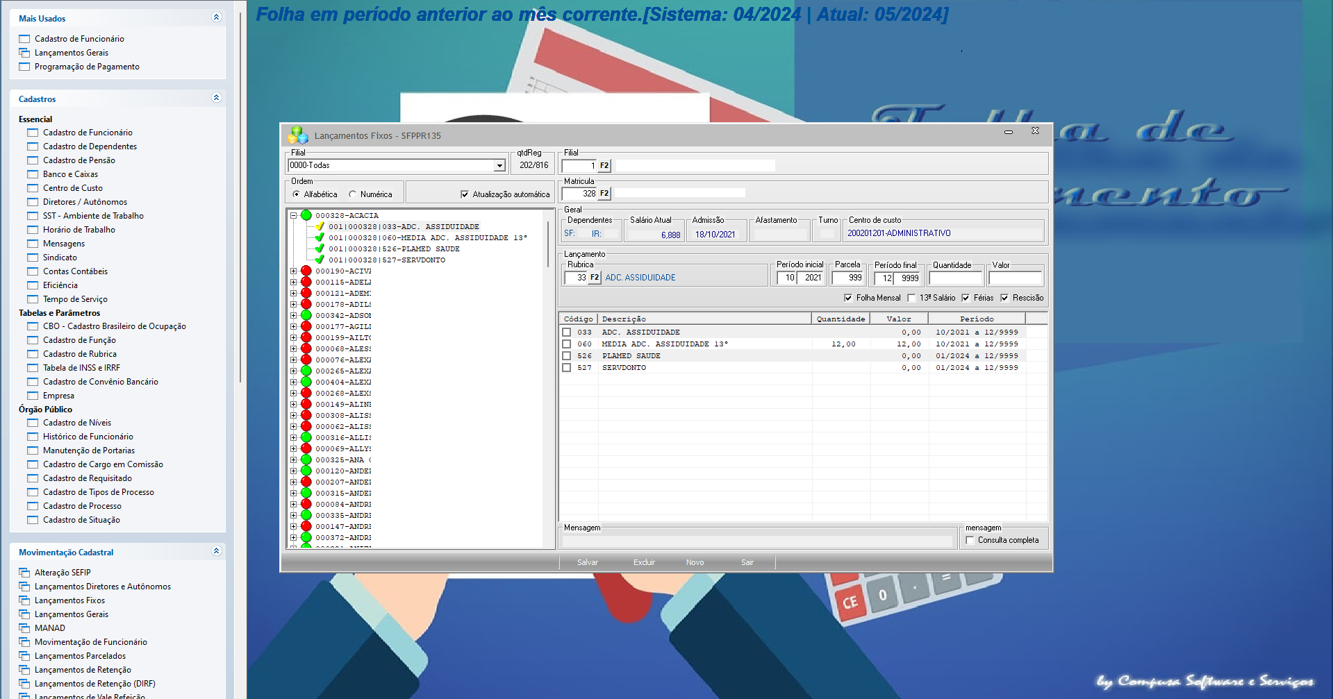Open Manutenção de Portarias icon
Screen dimensions: 1333x699
[x=33, y=450]
